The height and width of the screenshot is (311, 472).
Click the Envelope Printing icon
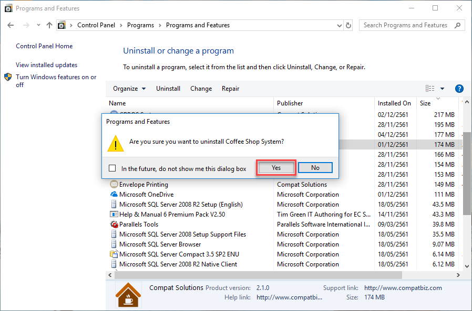[x=114, y=184]
